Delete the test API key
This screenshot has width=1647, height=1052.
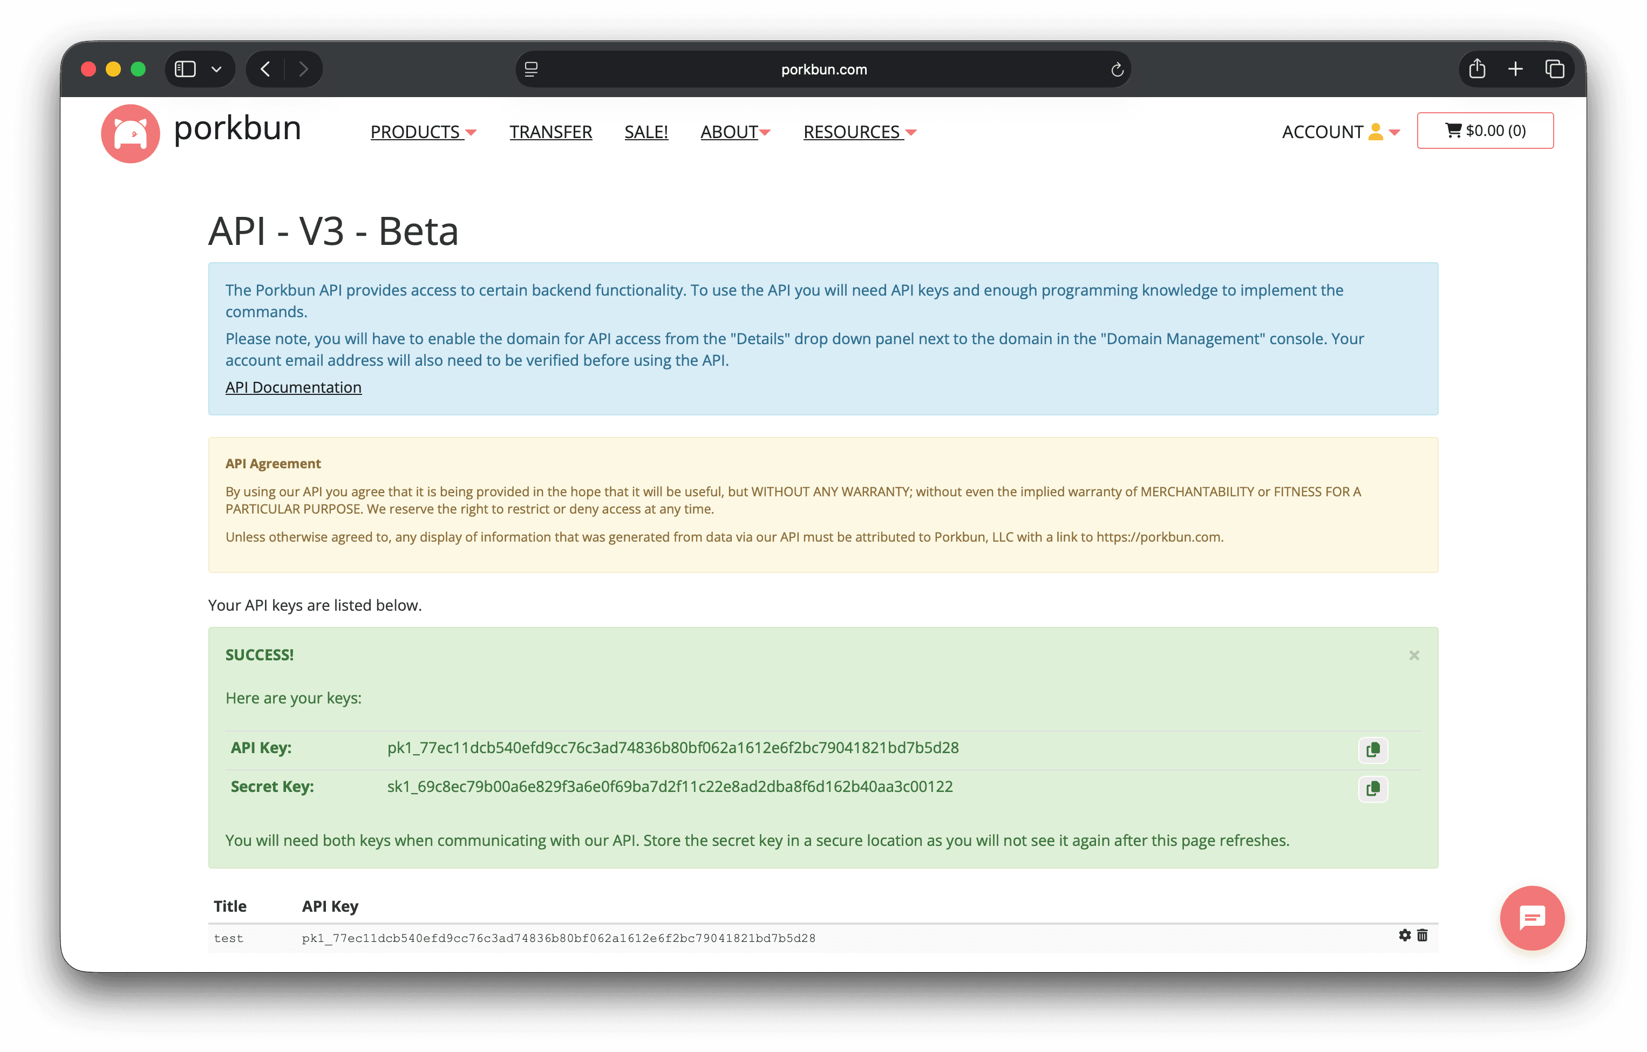point(1422,935)
